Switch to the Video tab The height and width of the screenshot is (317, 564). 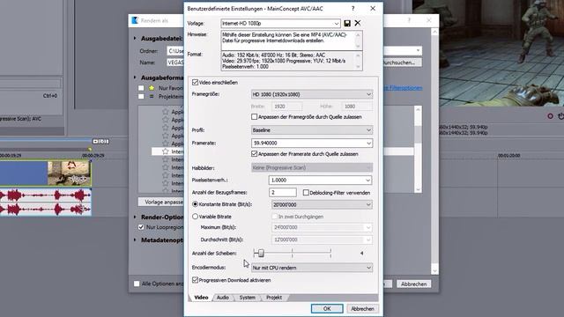(x=201, y=298)
